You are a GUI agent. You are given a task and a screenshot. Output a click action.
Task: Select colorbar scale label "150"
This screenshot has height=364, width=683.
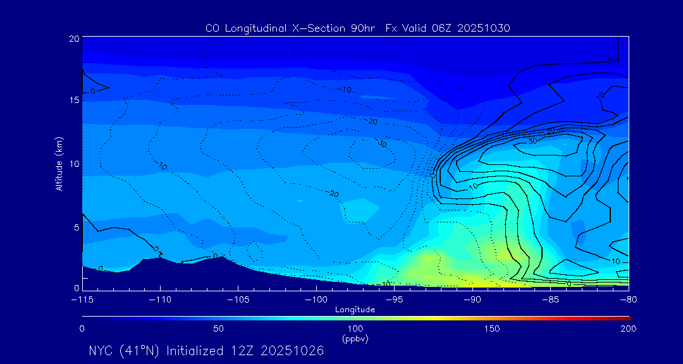pos(492,329)
